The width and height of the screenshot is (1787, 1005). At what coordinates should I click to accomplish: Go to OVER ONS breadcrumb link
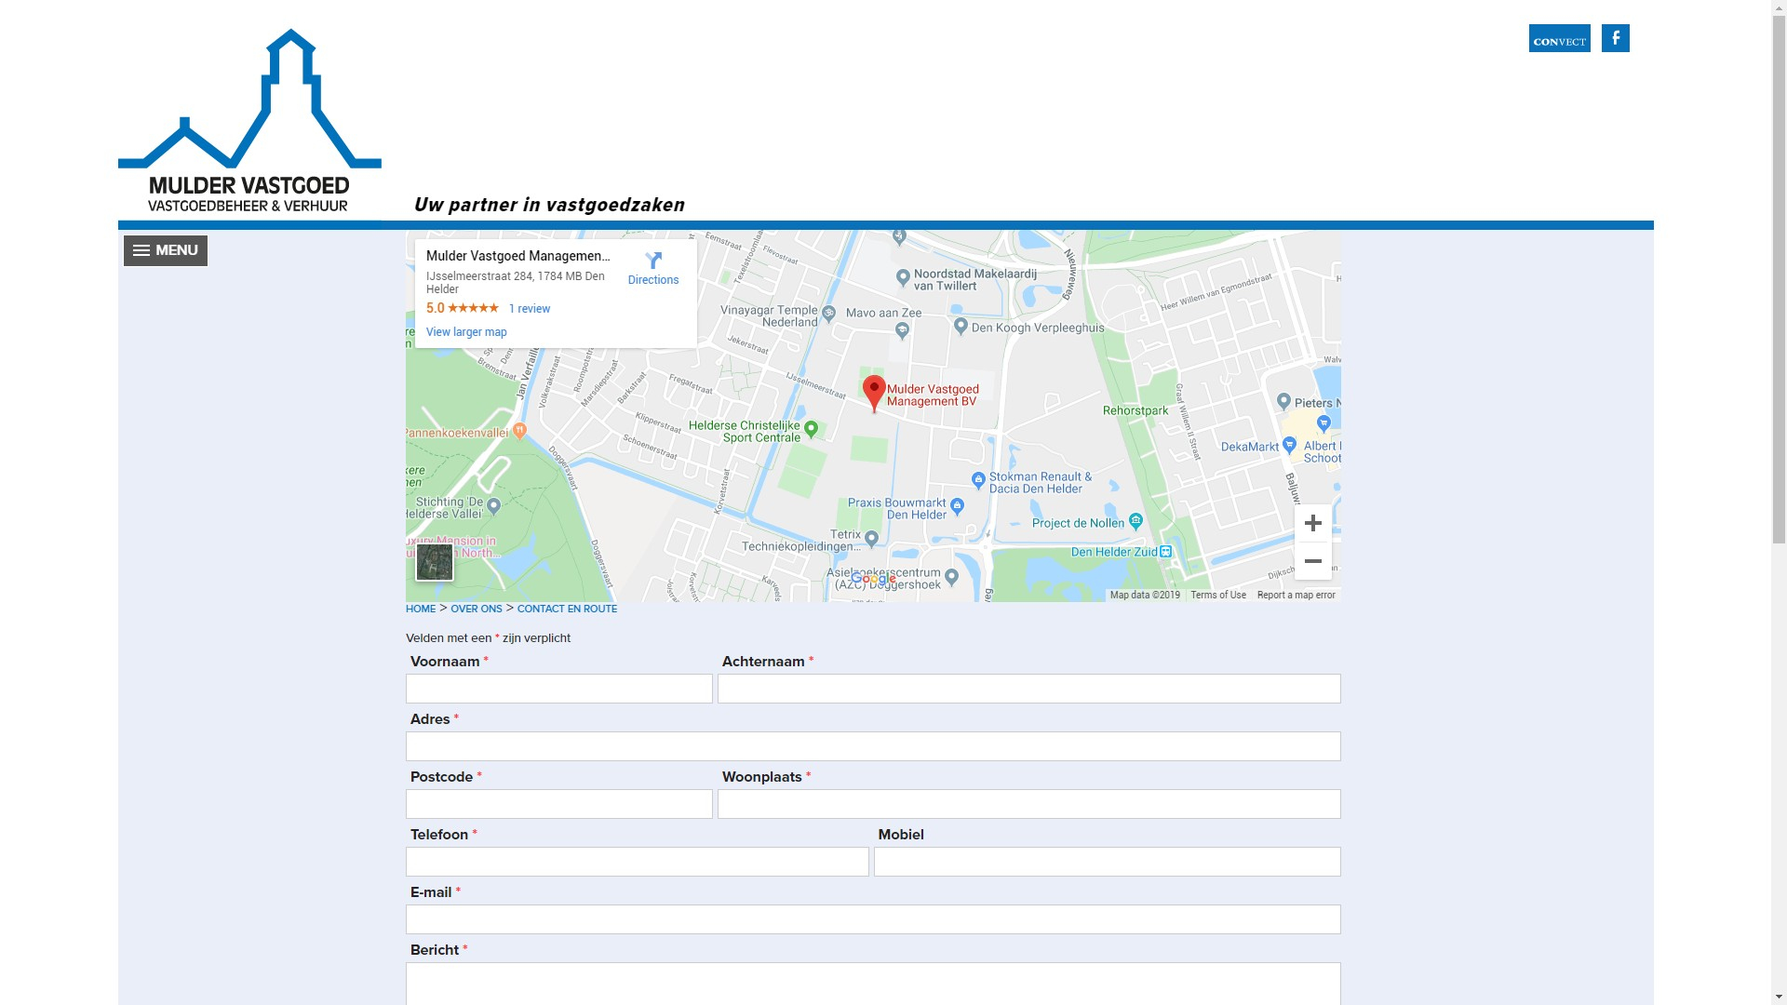(477, 609)
